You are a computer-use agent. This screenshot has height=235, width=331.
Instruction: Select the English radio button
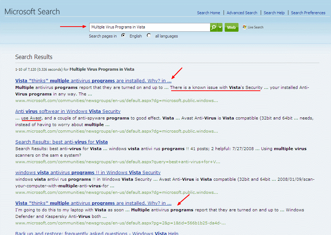pyautogui.click(x=123, y=35)
